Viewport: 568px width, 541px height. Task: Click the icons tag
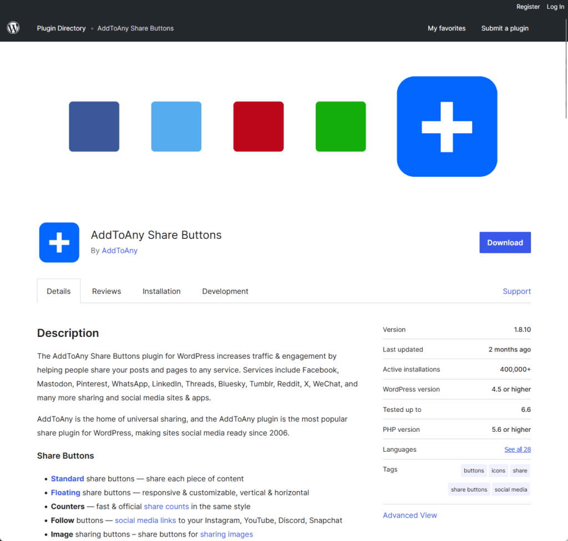point(498,471)
